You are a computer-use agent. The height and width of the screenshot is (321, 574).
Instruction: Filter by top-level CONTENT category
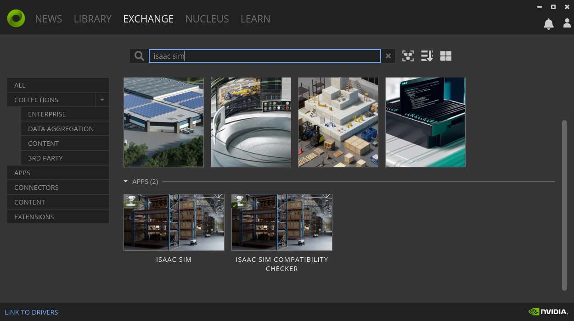point(58,202)
